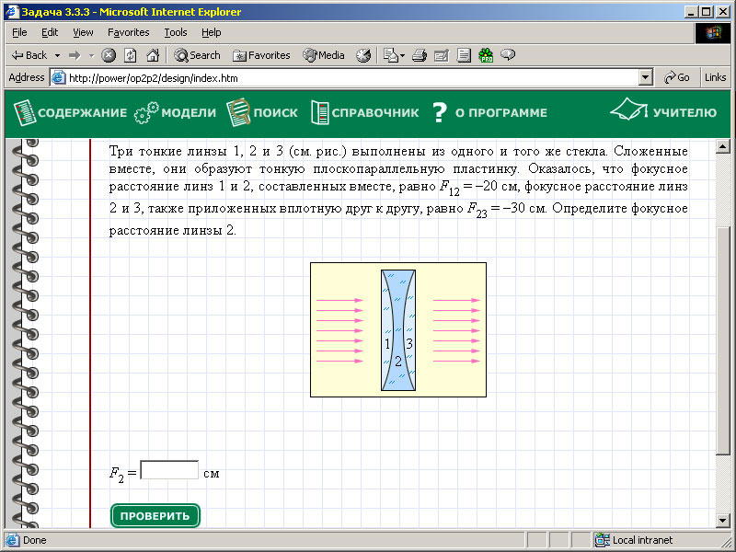Open the Tools menu
Viewport: 736px width, 552px height.
pos(176,32)
